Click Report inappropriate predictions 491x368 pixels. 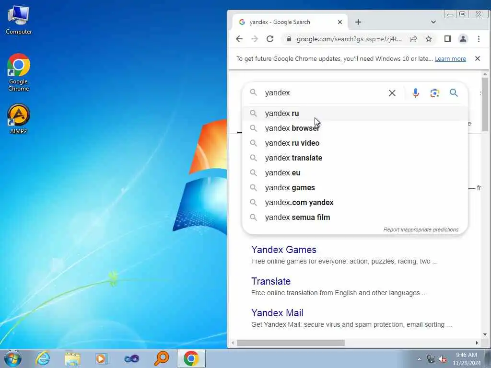[421, 230]
